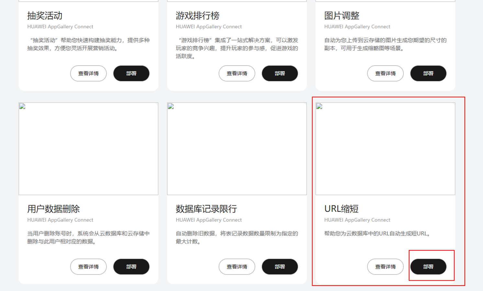Click the URL缩短 card title
483x291 pixels.
[341, 209]
